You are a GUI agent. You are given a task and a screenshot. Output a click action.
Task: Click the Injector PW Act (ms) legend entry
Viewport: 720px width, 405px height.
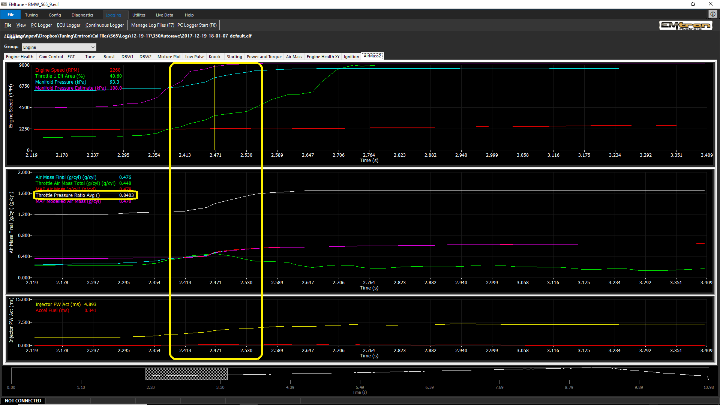pos(58,304)
